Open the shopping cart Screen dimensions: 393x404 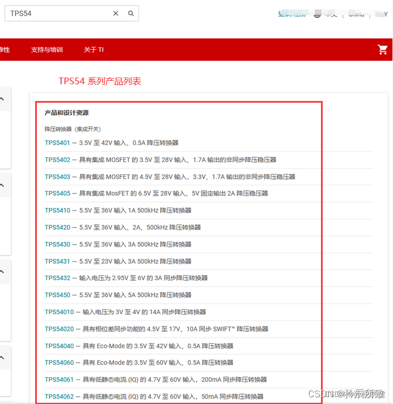coord(382,50)
